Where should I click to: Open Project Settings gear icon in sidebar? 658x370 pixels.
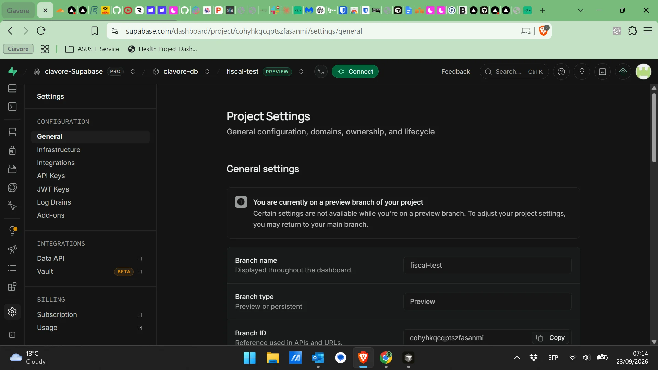click(12, 312)
